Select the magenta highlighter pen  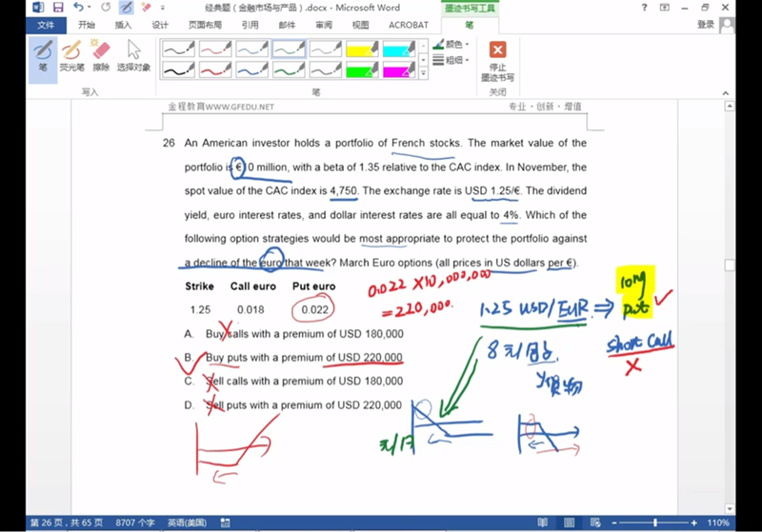(x=399, y=69)
